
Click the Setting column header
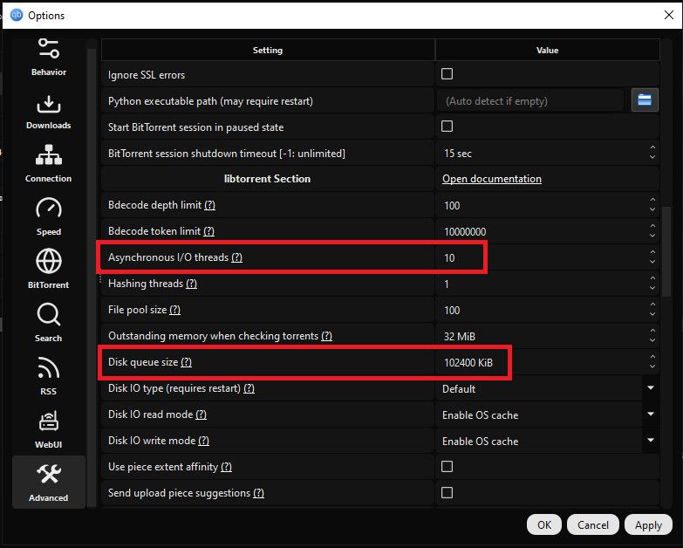[268, 50]
